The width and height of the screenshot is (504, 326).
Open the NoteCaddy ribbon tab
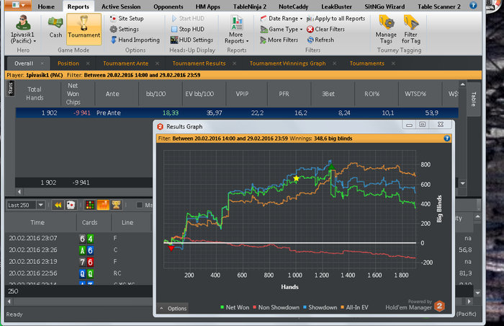pyautogui.click(x=294, y=6)
